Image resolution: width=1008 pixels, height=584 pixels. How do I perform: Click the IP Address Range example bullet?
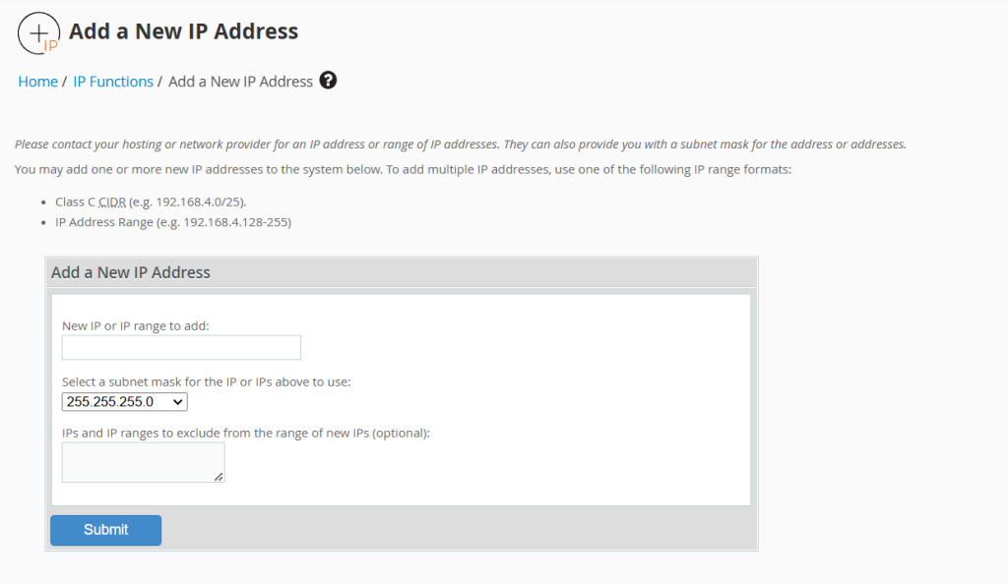172,222
